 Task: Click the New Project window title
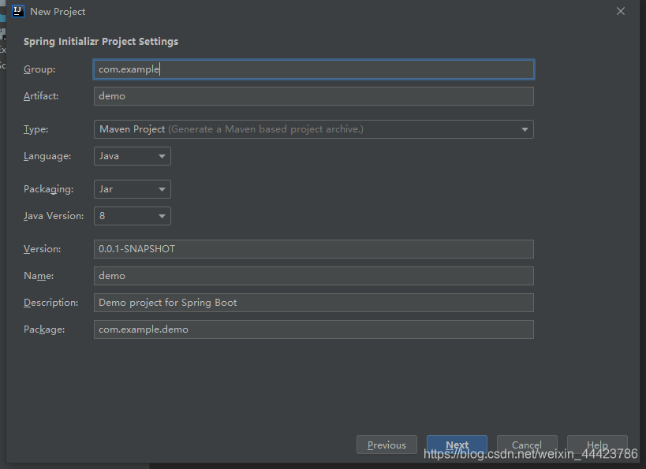pyautogui.click(x=58, y=12)
